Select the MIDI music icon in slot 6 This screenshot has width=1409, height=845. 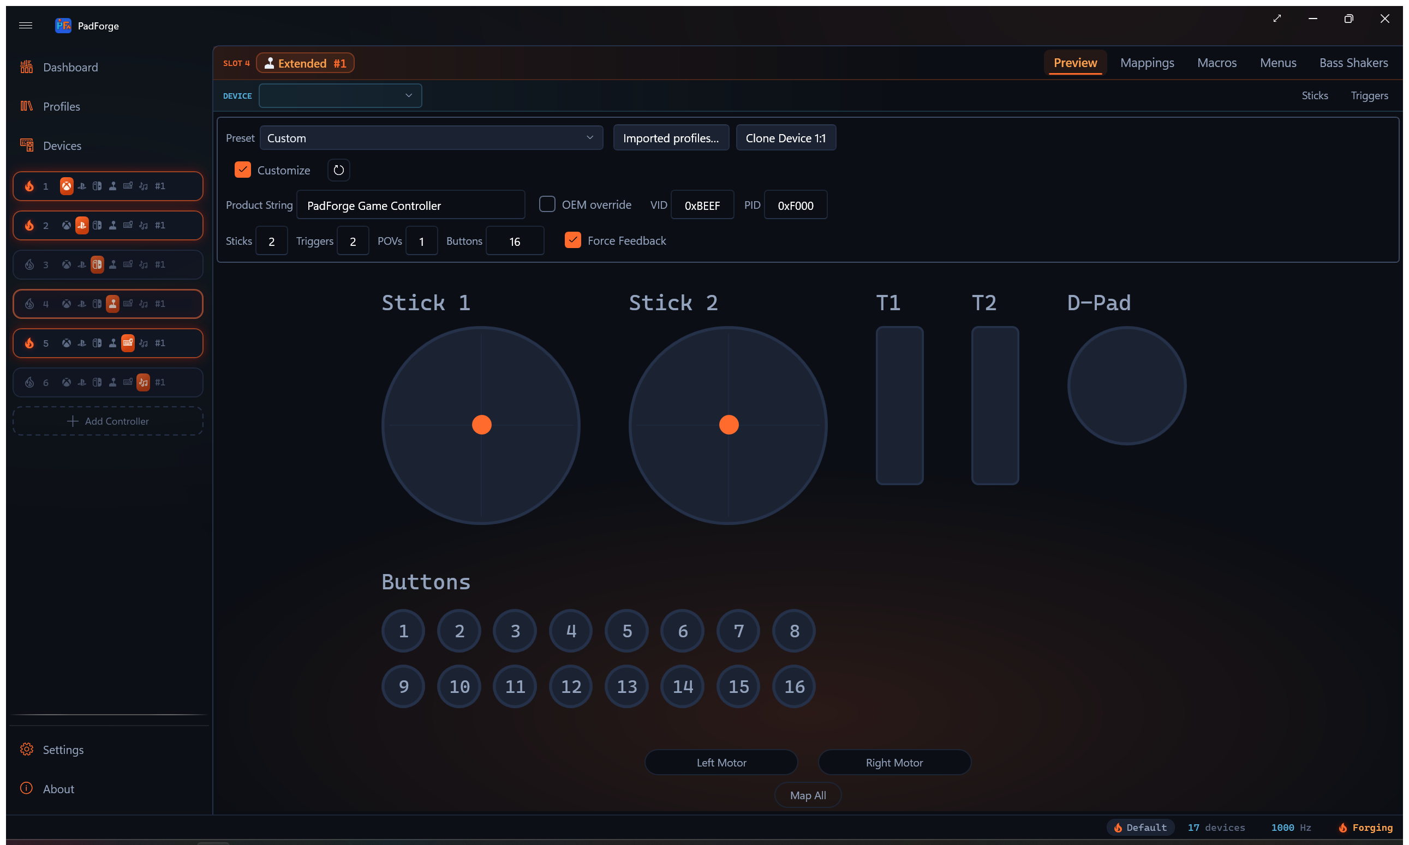[x=144, y=383]
